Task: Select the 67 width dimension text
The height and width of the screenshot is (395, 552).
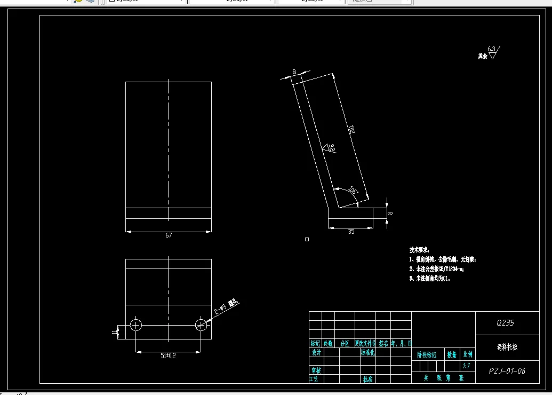Action: pos(169,235)
